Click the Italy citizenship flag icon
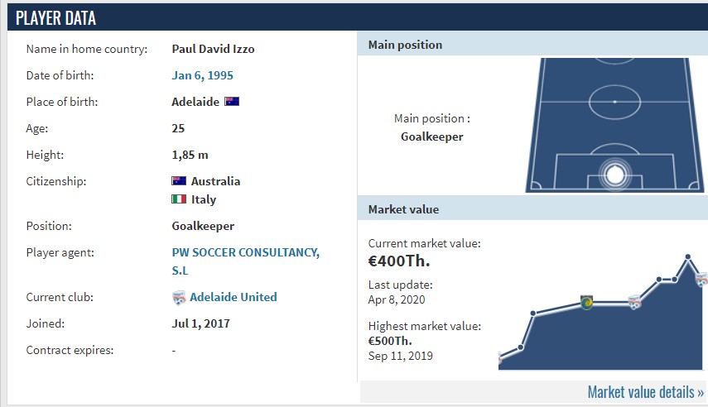 coord(179,199)
